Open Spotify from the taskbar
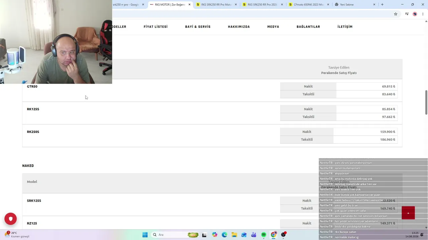The width and height of the screenshot is (428, 240). (x=264, y=235)
